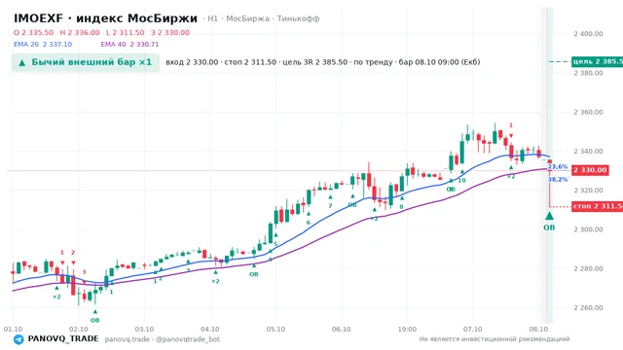623x350 pixels.
Task: Click the green bar-count label '7'
Action: coord(330,205)
